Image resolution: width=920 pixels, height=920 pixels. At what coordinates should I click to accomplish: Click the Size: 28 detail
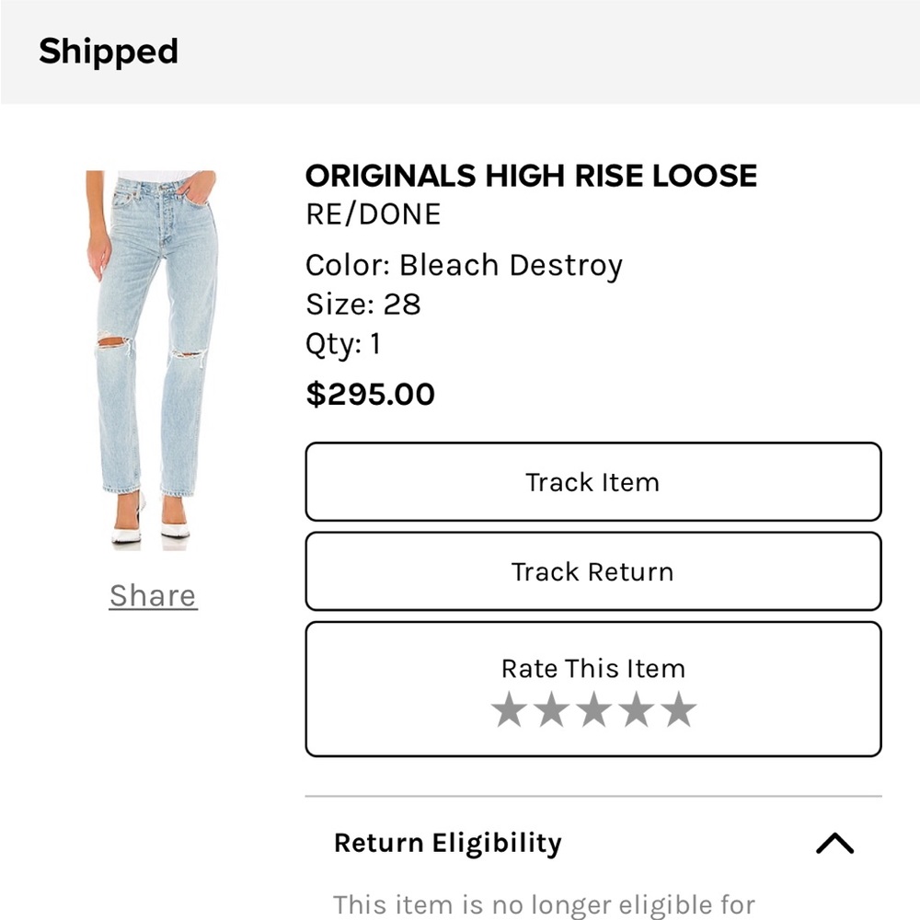coord(362,305)
